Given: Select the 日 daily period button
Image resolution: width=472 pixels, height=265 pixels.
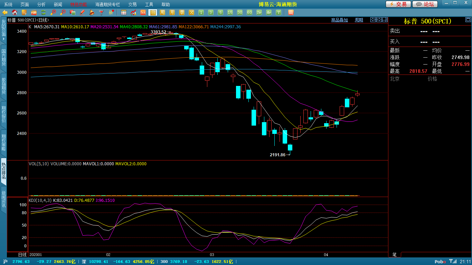Looking at the screenshot, I should [153, 12].
